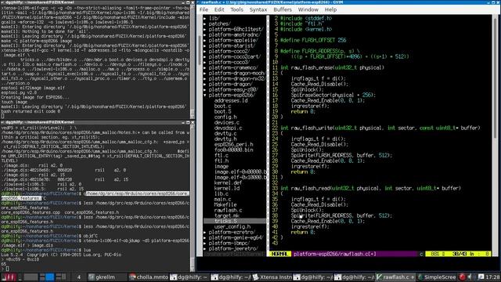Viewport: 501px width, 282px height.
Task: Open rawflash.c in file tree
Action: [x=228, y=211]
